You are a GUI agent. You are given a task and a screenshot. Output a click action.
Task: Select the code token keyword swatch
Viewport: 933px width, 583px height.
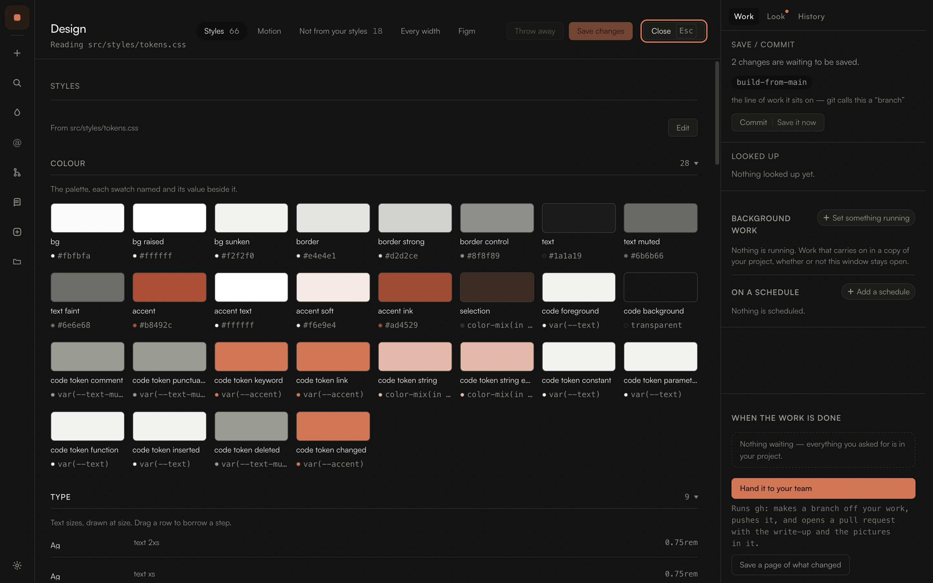[x=251, y=357]
